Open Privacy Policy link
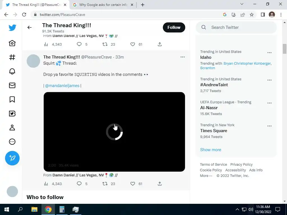287x215 pixels. tap(241, 165)
